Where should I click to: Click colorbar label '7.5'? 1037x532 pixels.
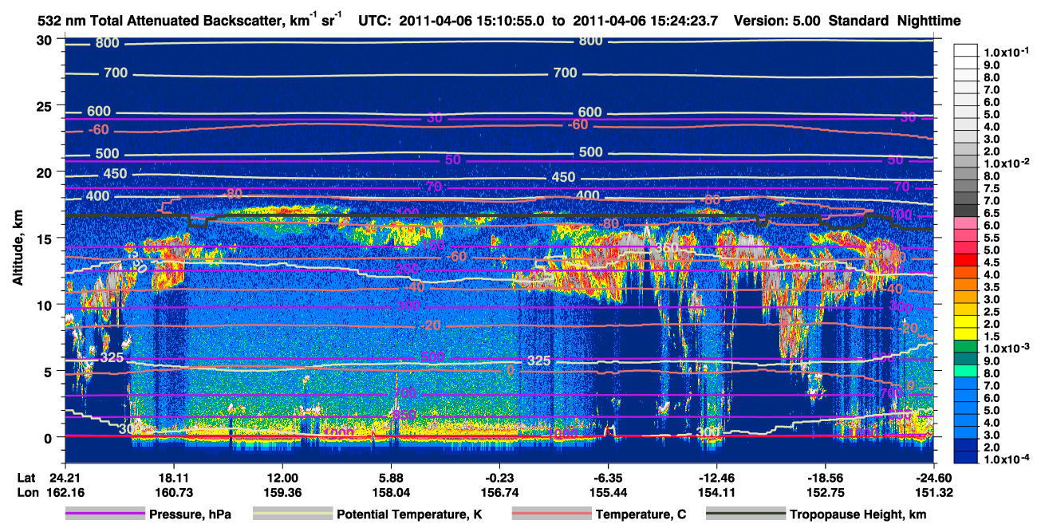[x=992, y=188]
